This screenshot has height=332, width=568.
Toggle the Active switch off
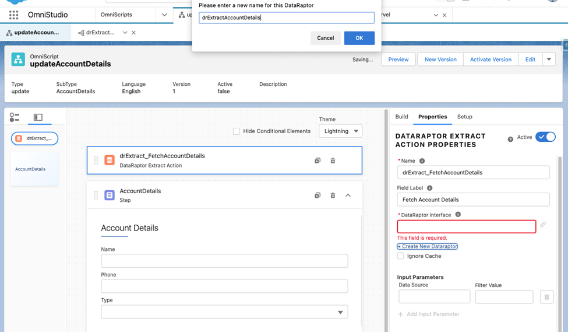coord(545,137)
